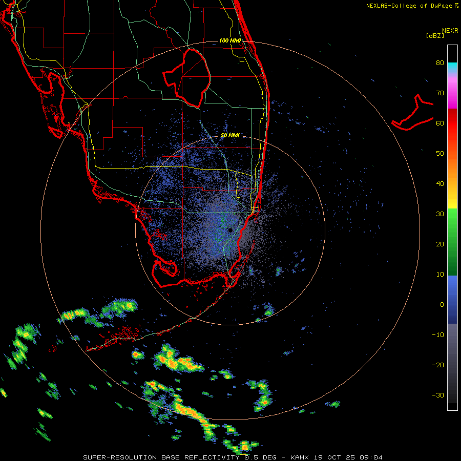Click the 50 value on dBZ scale
This screenshot has height=461, width=461.
[440, 154]
